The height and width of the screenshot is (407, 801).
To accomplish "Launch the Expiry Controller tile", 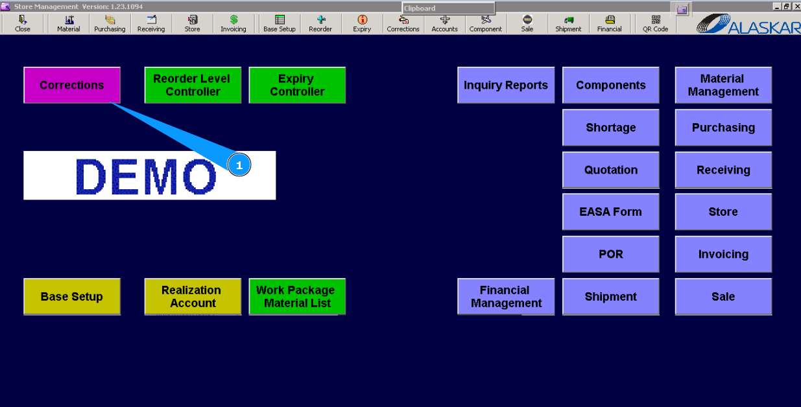I will coord(297,85).
